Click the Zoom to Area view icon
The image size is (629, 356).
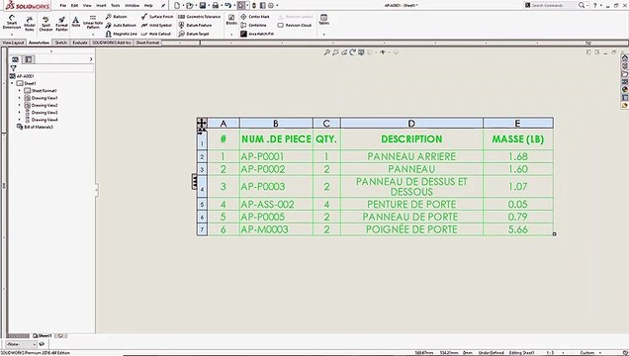335,52
